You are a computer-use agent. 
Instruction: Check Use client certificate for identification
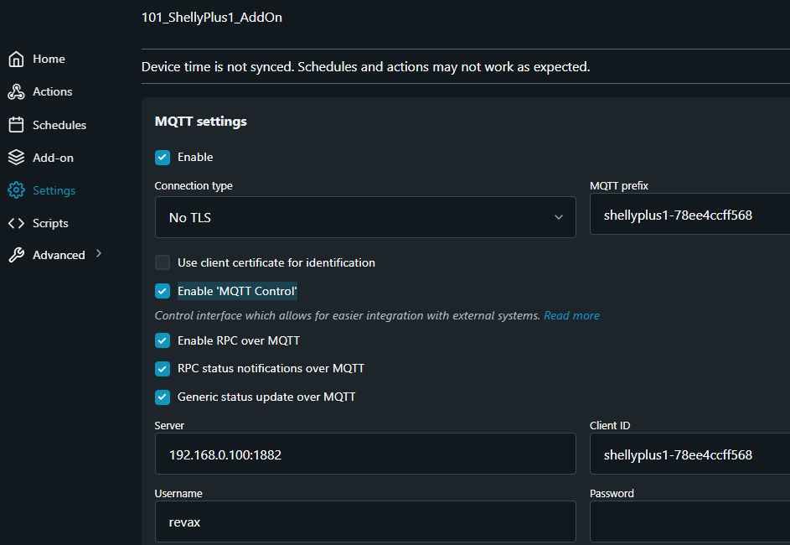pyautogui.click(x=163, y=262)
